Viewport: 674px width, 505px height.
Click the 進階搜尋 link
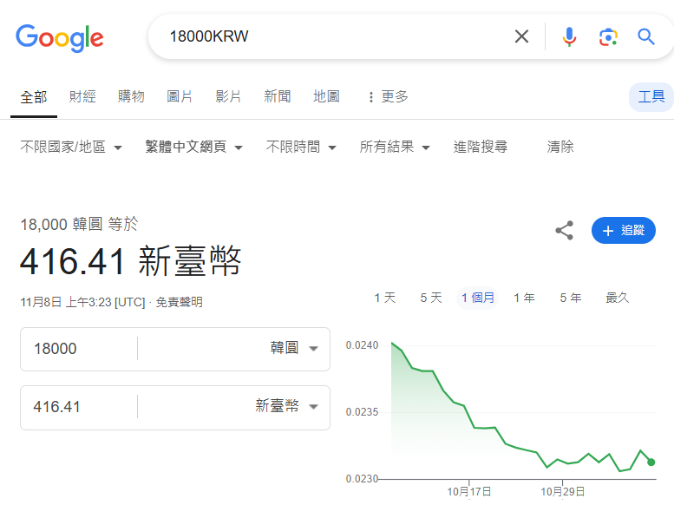click(x=481, y=148)
